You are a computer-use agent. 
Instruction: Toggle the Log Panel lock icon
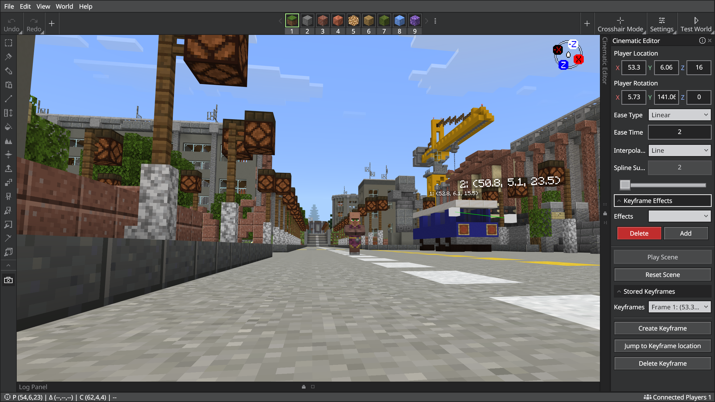click(304, 387)
